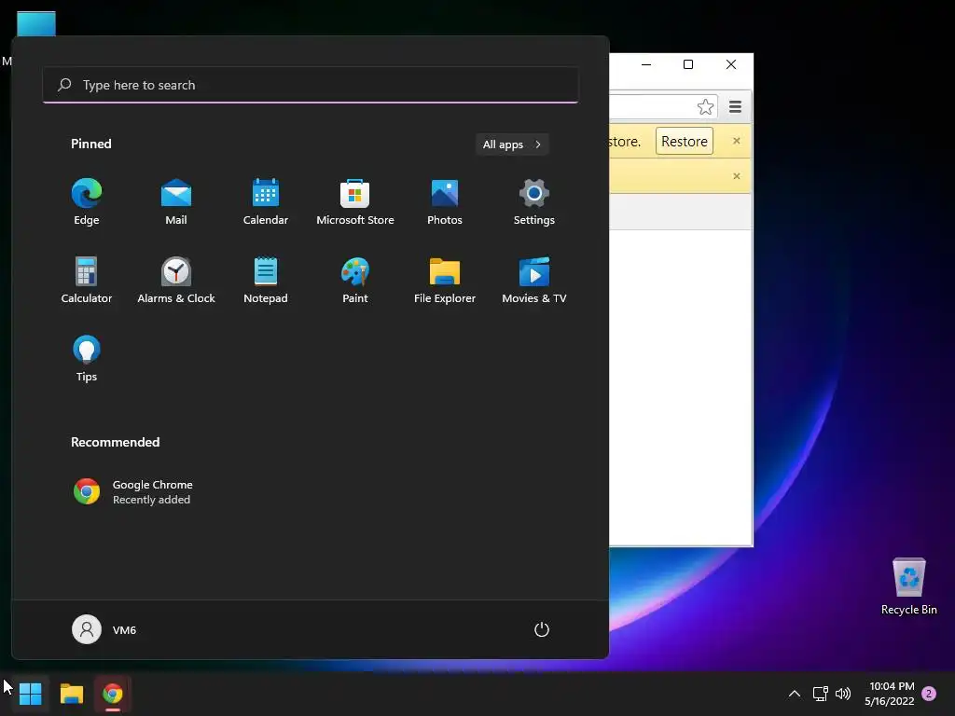Expand the All apps list
Screen dimensions: 955x716
coord(512,145)
